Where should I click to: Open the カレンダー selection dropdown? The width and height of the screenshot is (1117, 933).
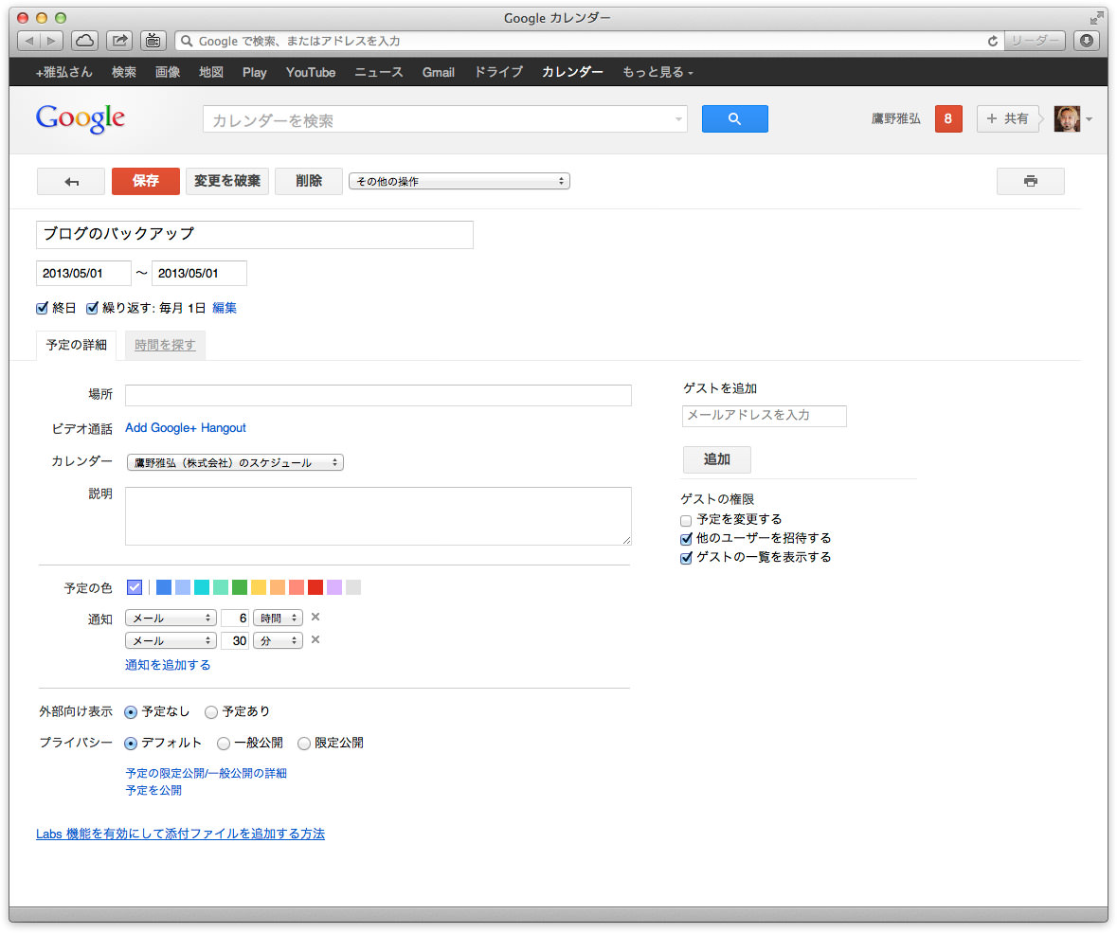coord(235,463)
